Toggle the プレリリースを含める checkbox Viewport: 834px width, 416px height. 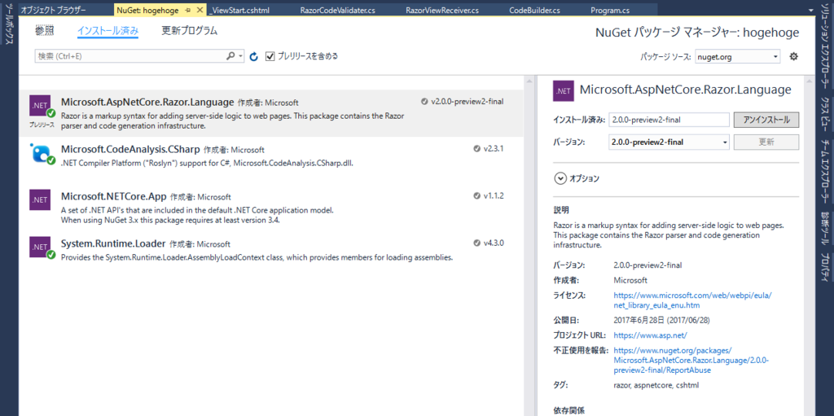(x=270, y=56)
